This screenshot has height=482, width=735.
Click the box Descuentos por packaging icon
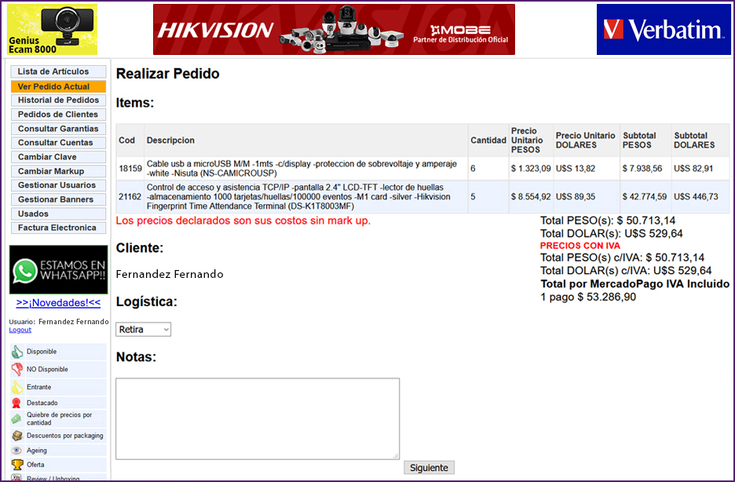coord(16,436)
